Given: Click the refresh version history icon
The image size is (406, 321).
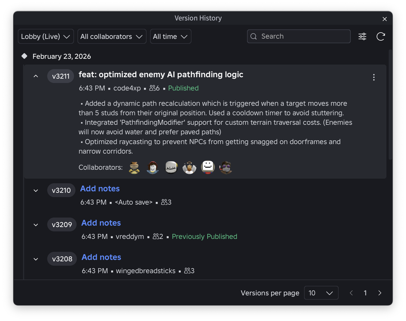Looking at the screenshot, I should [380, 37].
